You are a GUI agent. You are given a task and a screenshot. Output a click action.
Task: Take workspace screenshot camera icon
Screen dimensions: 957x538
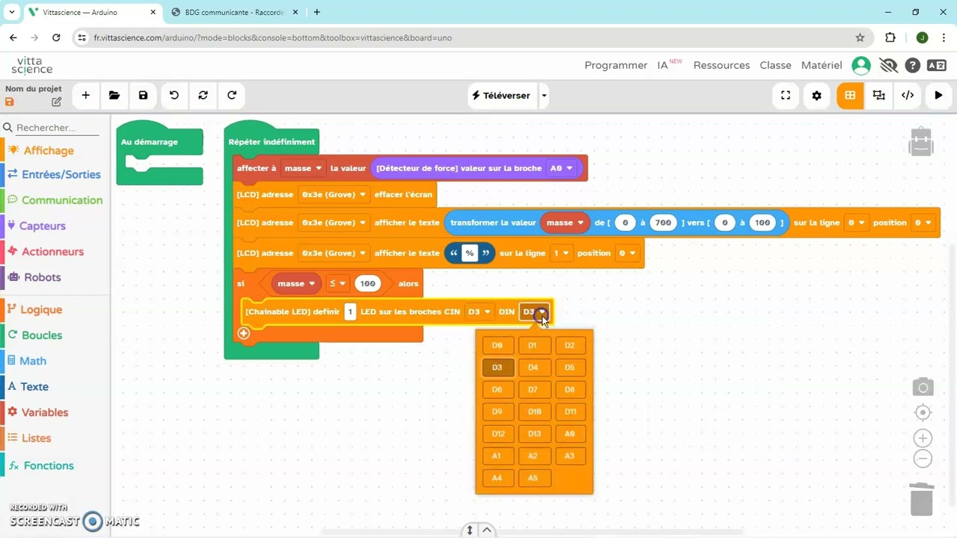923,387
